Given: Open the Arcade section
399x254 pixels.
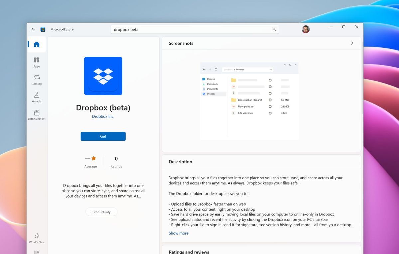Looking at the screenshot, I should pos(37,97).
